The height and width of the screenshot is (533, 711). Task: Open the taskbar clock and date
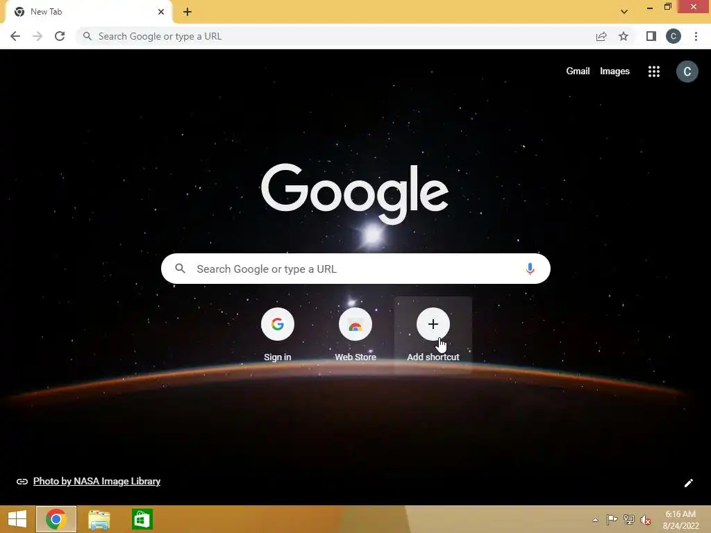[x=680, y=520]
